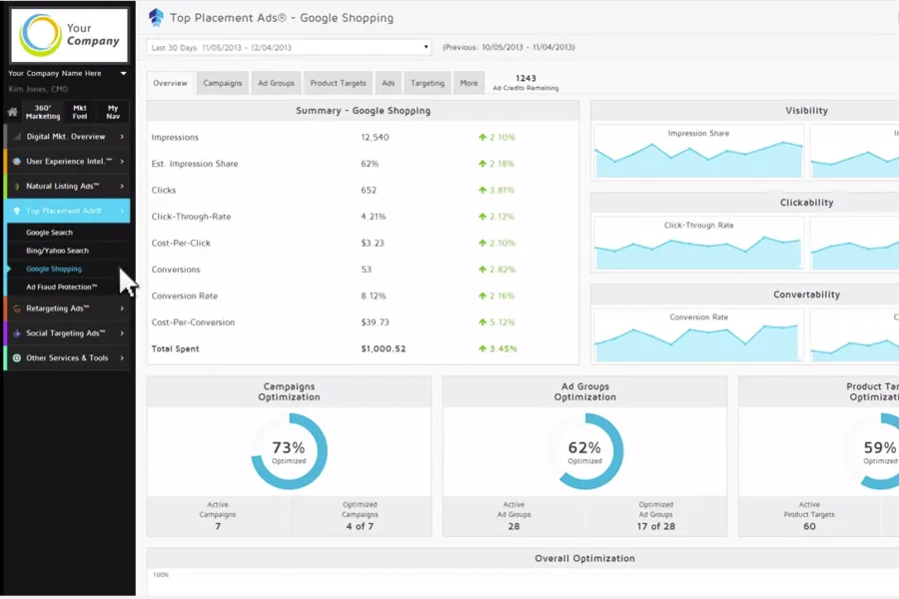The width and height of the screenshot is (899, 599).
Task: Click the Retargeting Ads icon
Action: [17, 308]
